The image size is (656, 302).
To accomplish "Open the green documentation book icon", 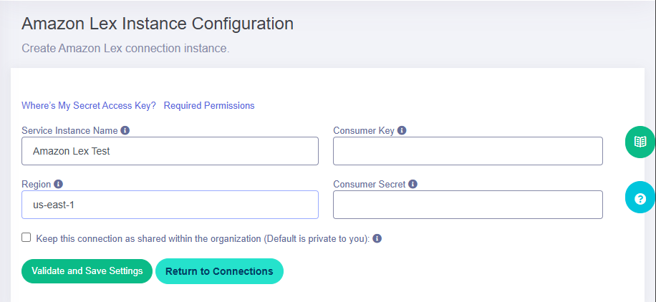I will click(x=640, y=142).
